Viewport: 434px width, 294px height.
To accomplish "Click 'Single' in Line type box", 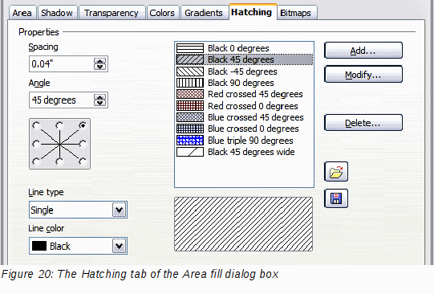I will coord(42,210).
